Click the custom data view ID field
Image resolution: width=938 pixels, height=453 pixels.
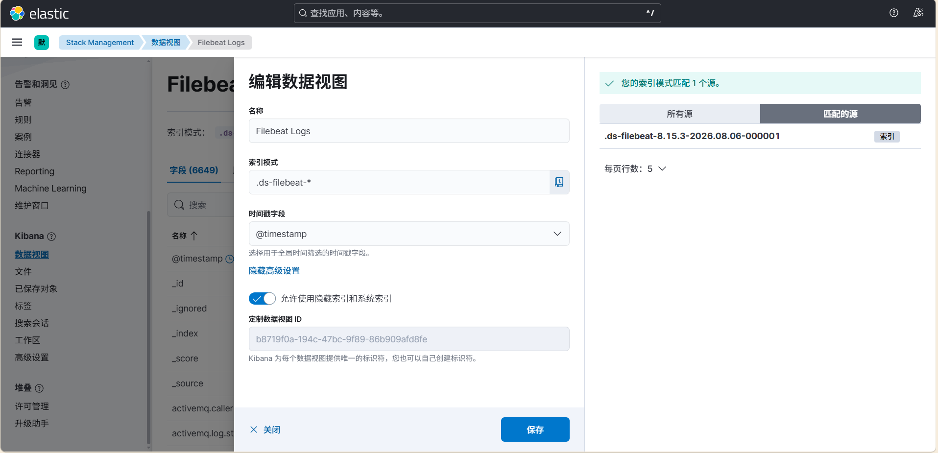[409, 339]
